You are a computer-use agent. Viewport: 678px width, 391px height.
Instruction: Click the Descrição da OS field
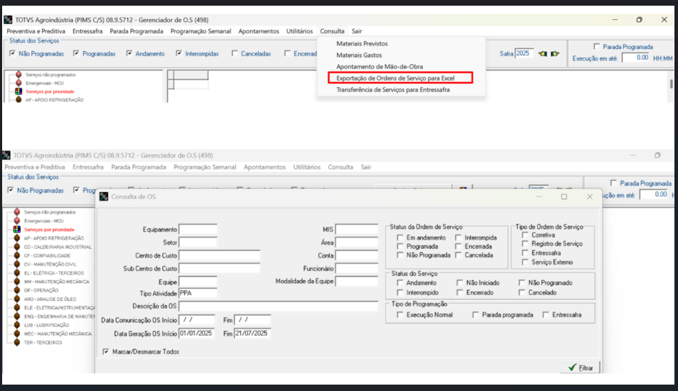pos(278,306)
